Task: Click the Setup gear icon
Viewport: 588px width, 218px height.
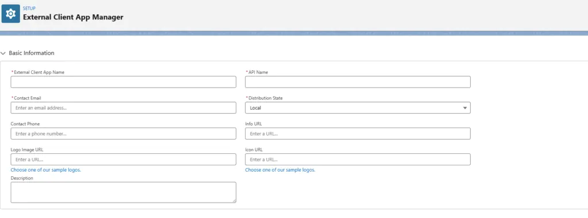Action: click(x=10, y=14)
